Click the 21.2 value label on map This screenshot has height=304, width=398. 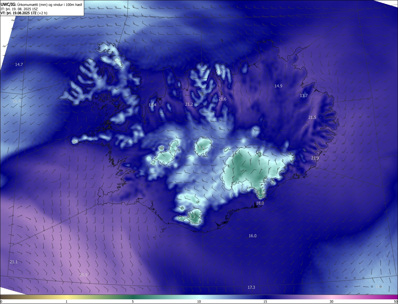click(x=189, y=104)
